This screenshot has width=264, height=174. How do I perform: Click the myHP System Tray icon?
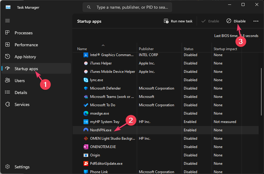coord(86,122)
